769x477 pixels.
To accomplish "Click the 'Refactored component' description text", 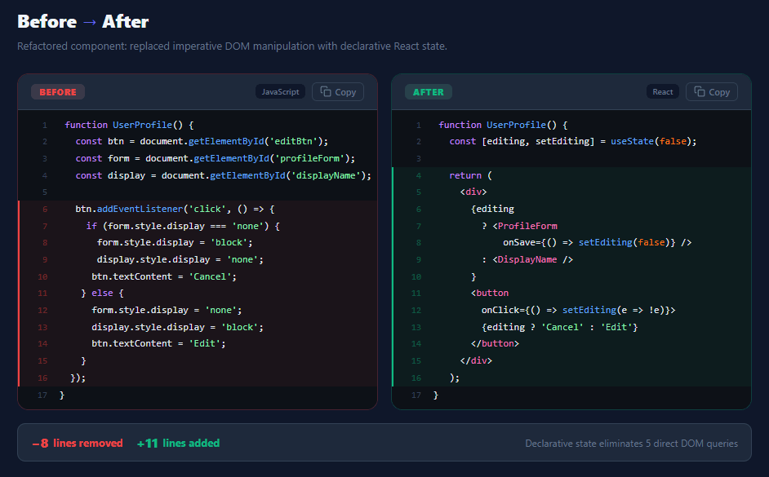I will 232,46.
